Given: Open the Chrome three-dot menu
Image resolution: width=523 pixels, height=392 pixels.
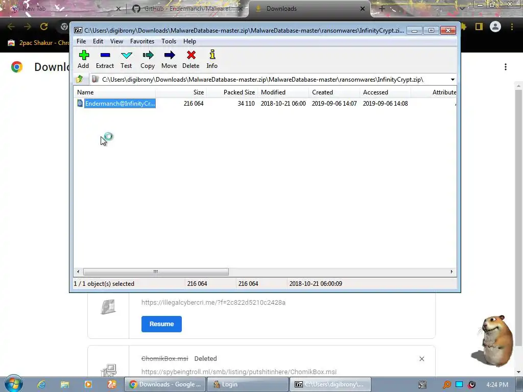Looking at the screenshot, I should point(512,27).
